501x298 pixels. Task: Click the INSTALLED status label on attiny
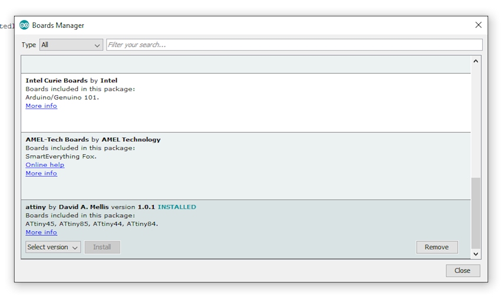pyautogui.click(x=177, y=207)
